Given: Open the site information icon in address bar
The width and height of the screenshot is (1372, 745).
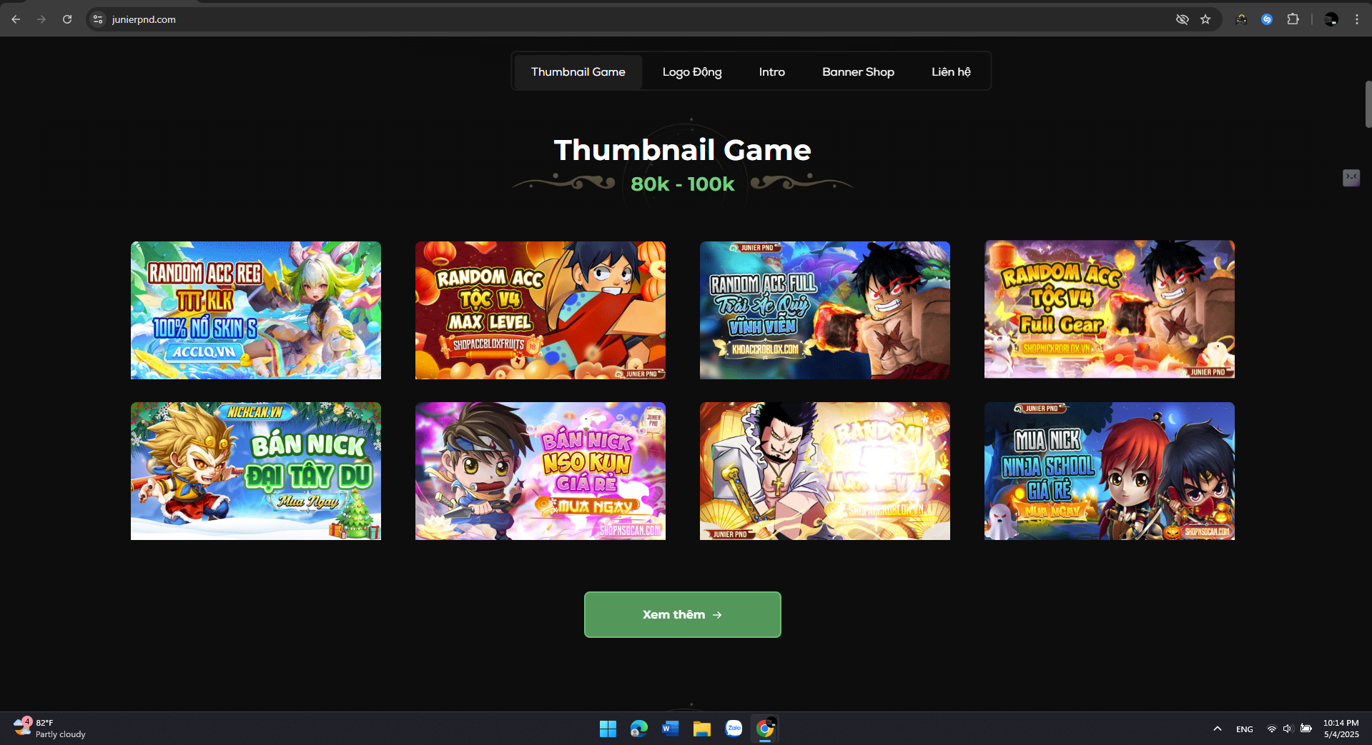Looking at the screenshot, I should [x=99, y=19].
